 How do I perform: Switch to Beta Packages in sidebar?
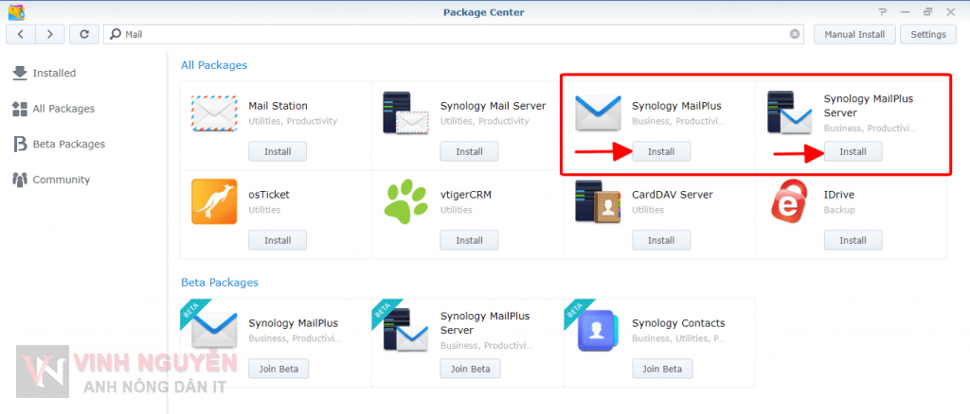tap(68, 144)
